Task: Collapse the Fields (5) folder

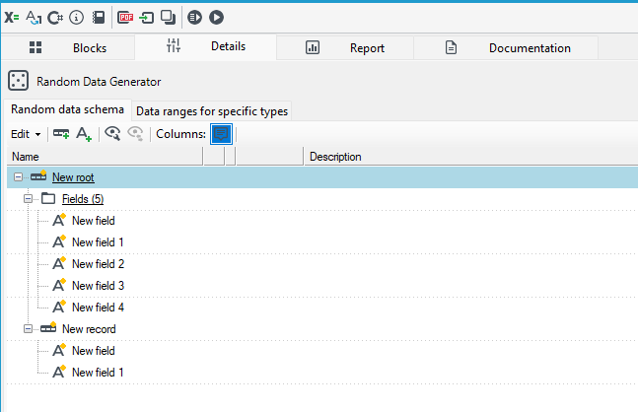Action: (28, 199)
